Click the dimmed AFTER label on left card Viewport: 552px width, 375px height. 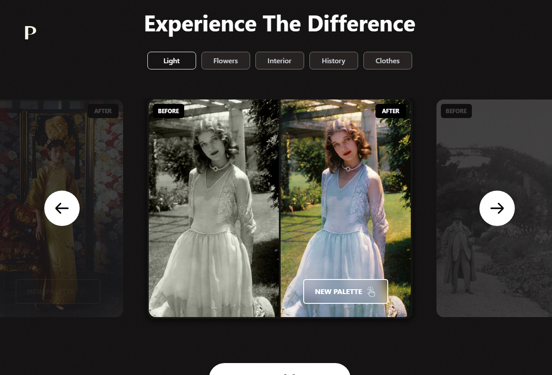103,111
